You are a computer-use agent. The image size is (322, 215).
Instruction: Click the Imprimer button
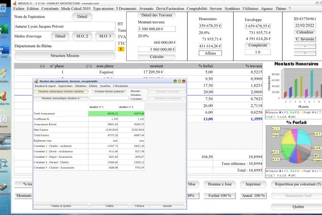253,184
